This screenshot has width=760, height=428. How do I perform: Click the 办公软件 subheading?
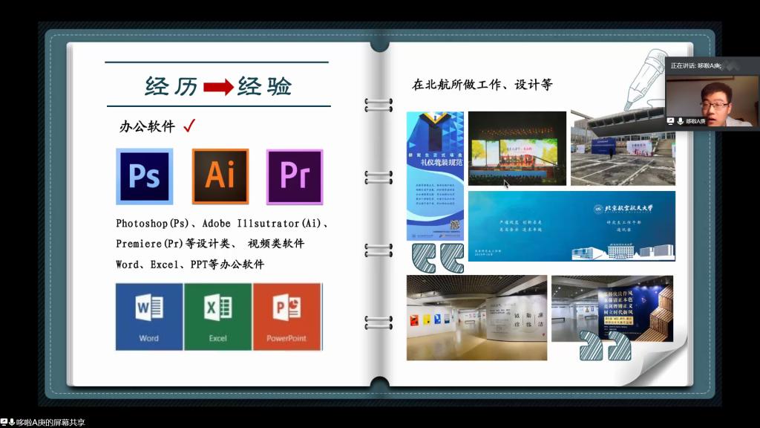148,126
